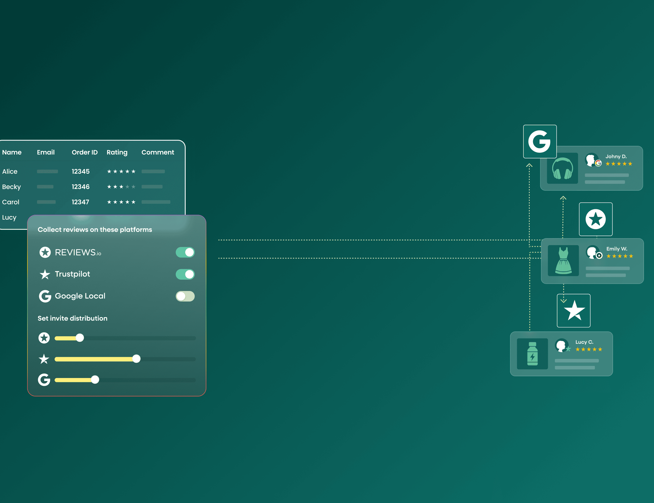Click the Trustpilot star icon in platforms list
The height and width of the screenshot is (503, 654).
[45, 274]
